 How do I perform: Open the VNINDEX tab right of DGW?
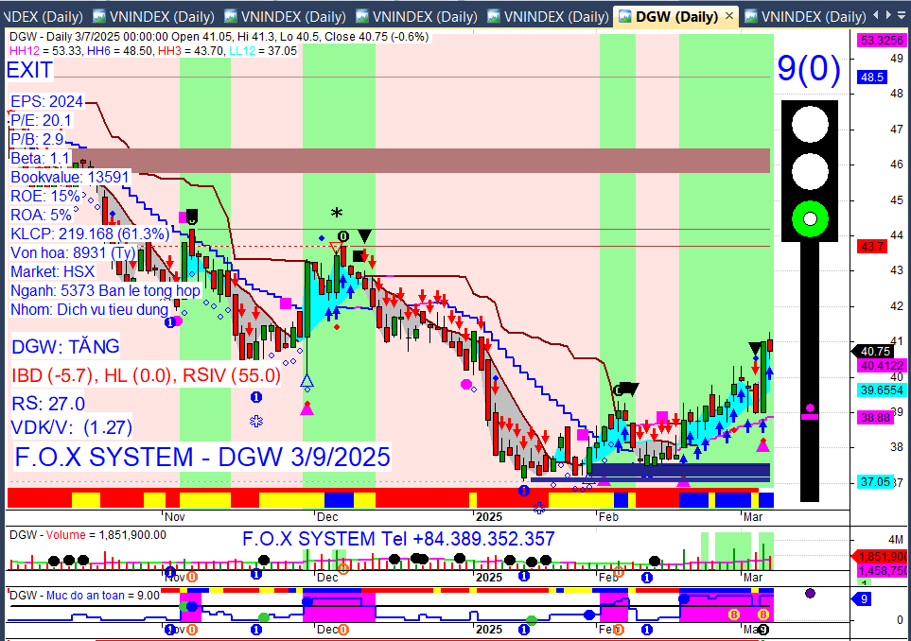coord(806,17)
